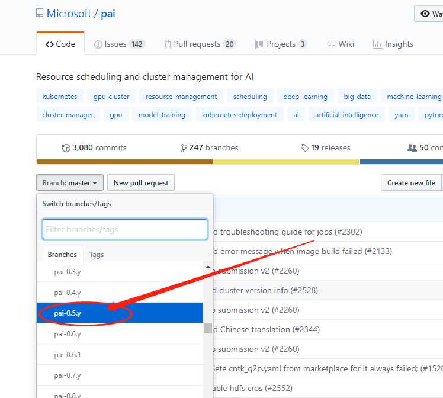Click the yarn topic tag
443x398 pixels.
click(401, 115)
